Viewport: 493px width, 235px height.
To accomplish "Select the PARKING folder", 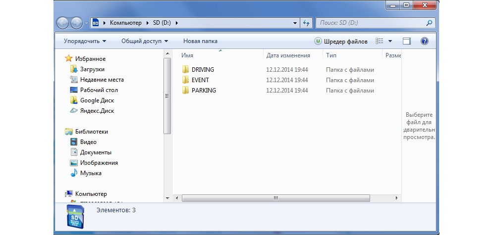I will pyautogui.click(x=203, y=91).
